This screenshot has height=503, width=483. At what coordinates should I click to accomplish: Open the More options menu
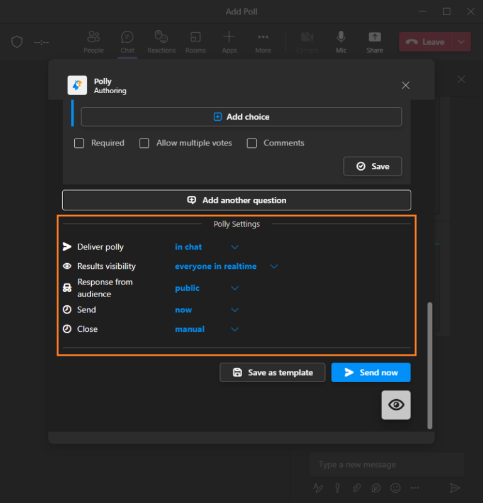(263, 42)
